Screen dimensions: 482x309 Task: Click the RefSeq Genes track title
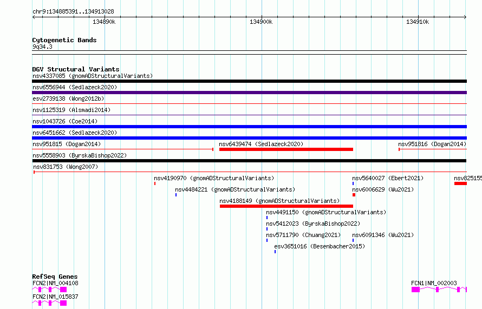[x=55, y=277]
